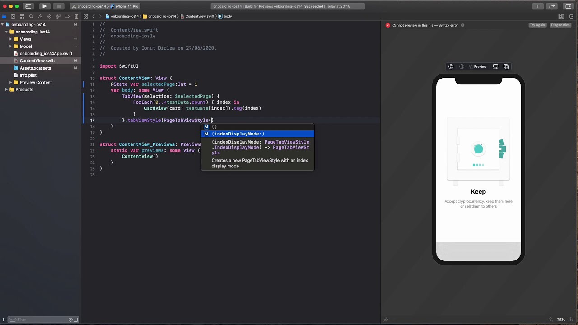Toggle the navigator sidebar visibility
The width and height of the screenshot is (578, 325).
pos(28,6)
